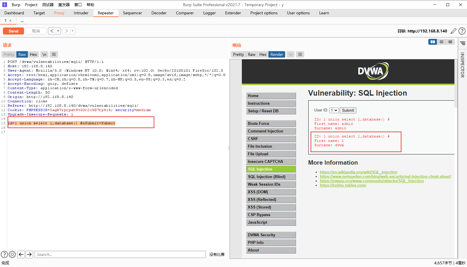This screenshot has width=467, height=267.
Task: Open the User ID dropdown
Action: point(334,110)
